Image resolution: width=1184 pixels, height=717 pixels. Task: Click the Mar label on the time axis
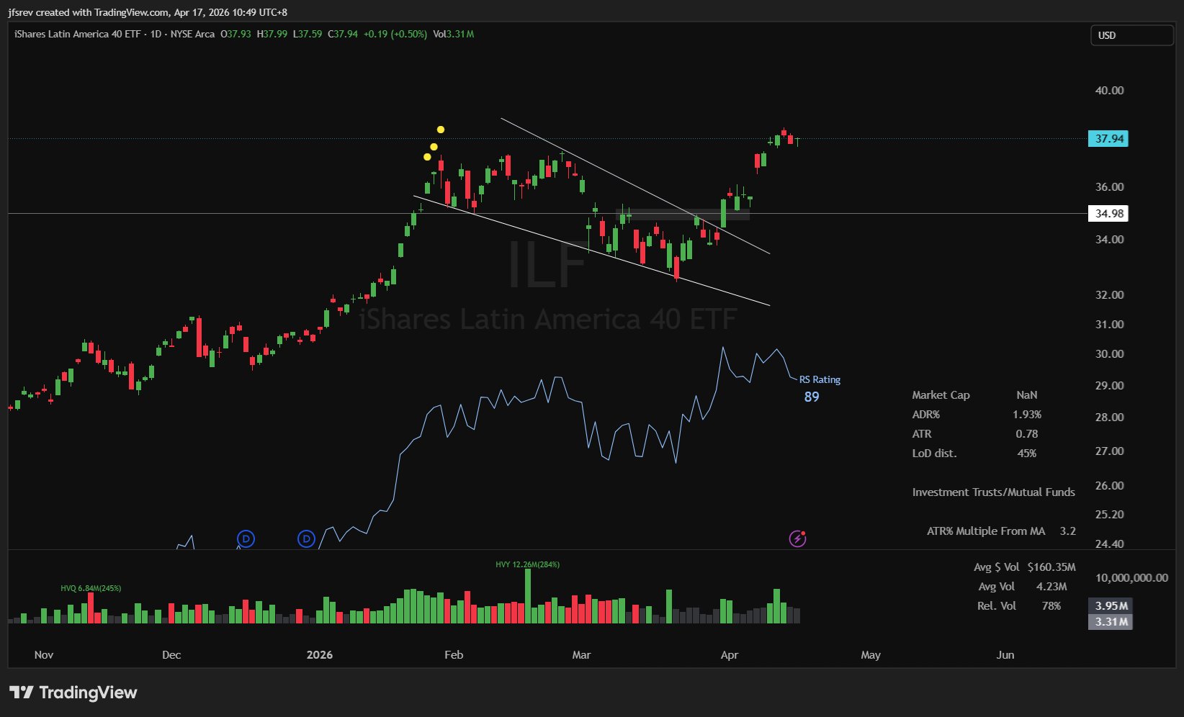click(x=581, y=655)
